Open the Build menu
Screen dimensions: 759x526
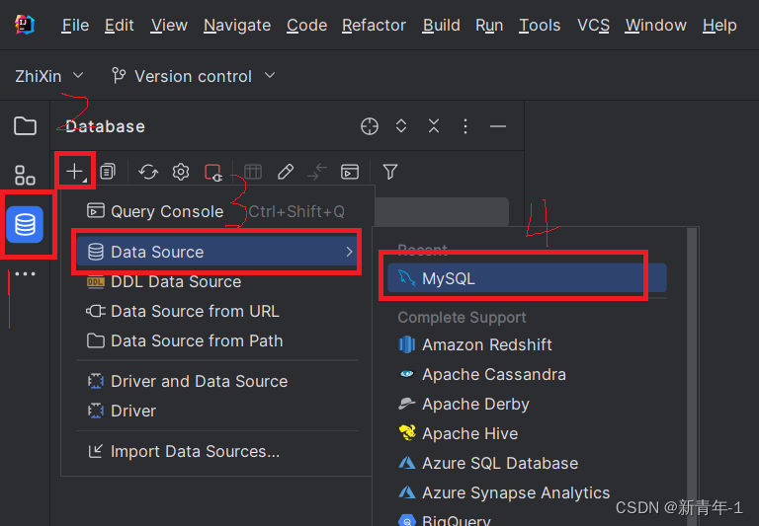click(441, 25)
